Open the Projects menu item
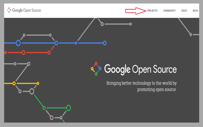 pyautogui.click(x=152, y=11)
